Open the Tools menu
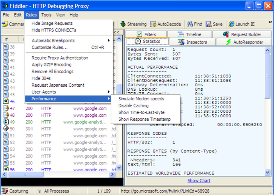 point(46,15)
